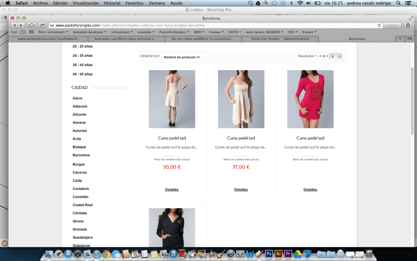
Task: Open Notification Center list icon
Action: point(408,3)
